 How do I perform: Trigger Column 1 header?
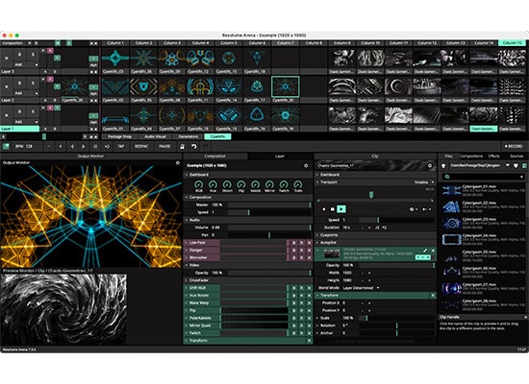click(x=115, y=43)
